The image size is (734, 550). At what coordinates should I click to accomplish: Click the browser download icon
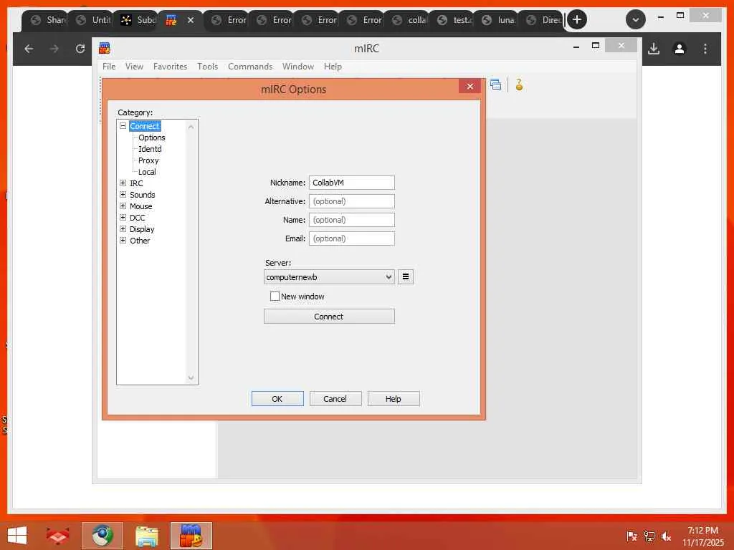point(654,49)
